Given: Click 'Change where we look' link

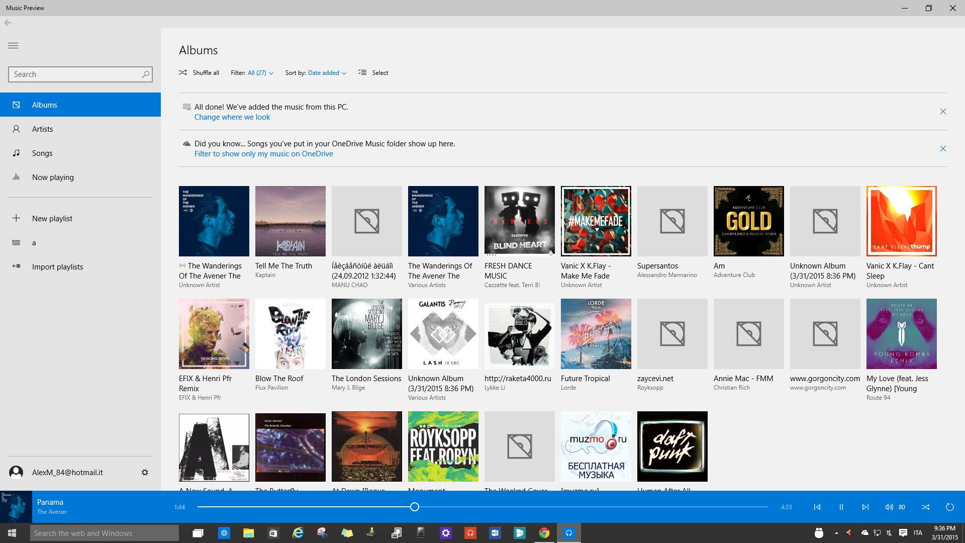Looking at the screenshot, I should click(x=232, y=117).
